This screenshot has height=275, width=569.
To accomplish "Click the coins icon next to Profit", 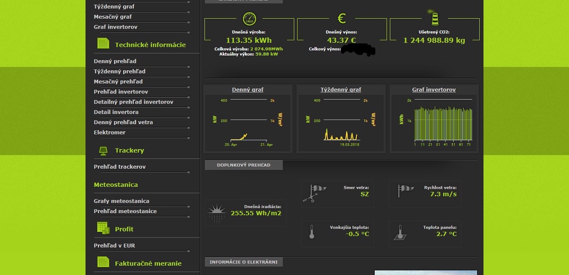I will pos(103,228).
